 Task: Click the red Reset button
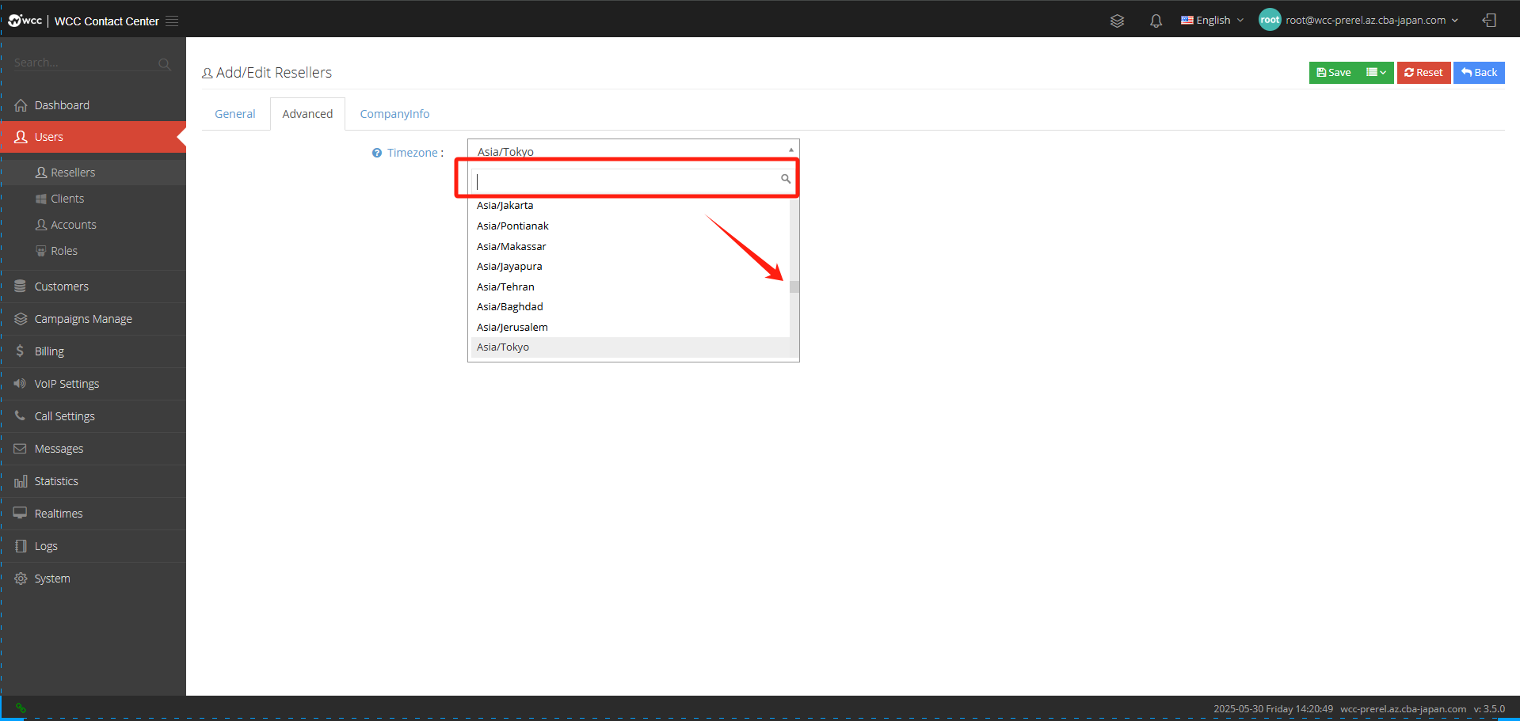(x=1423, y=73)
